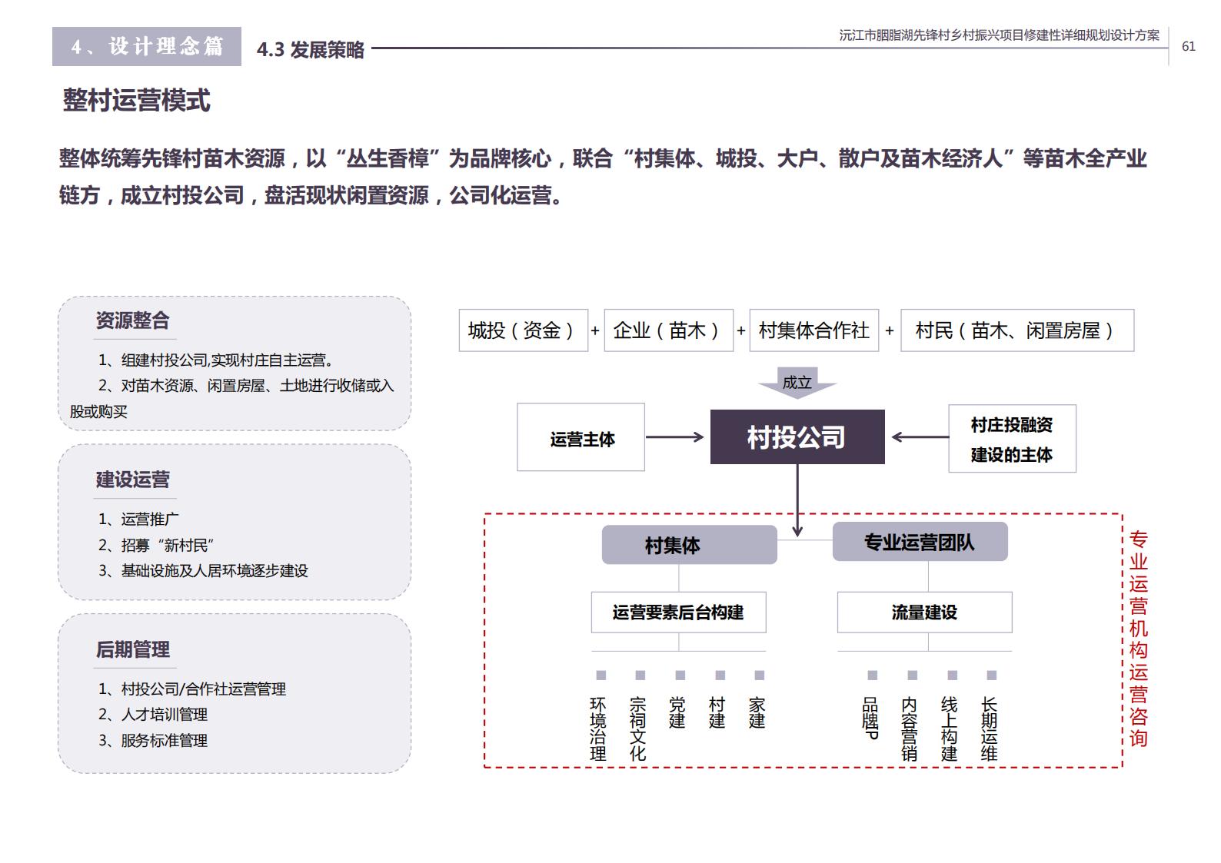Click the vertical '线上构建' label
This screenshot has height=863, width=1221.
[x=950, y=729]
